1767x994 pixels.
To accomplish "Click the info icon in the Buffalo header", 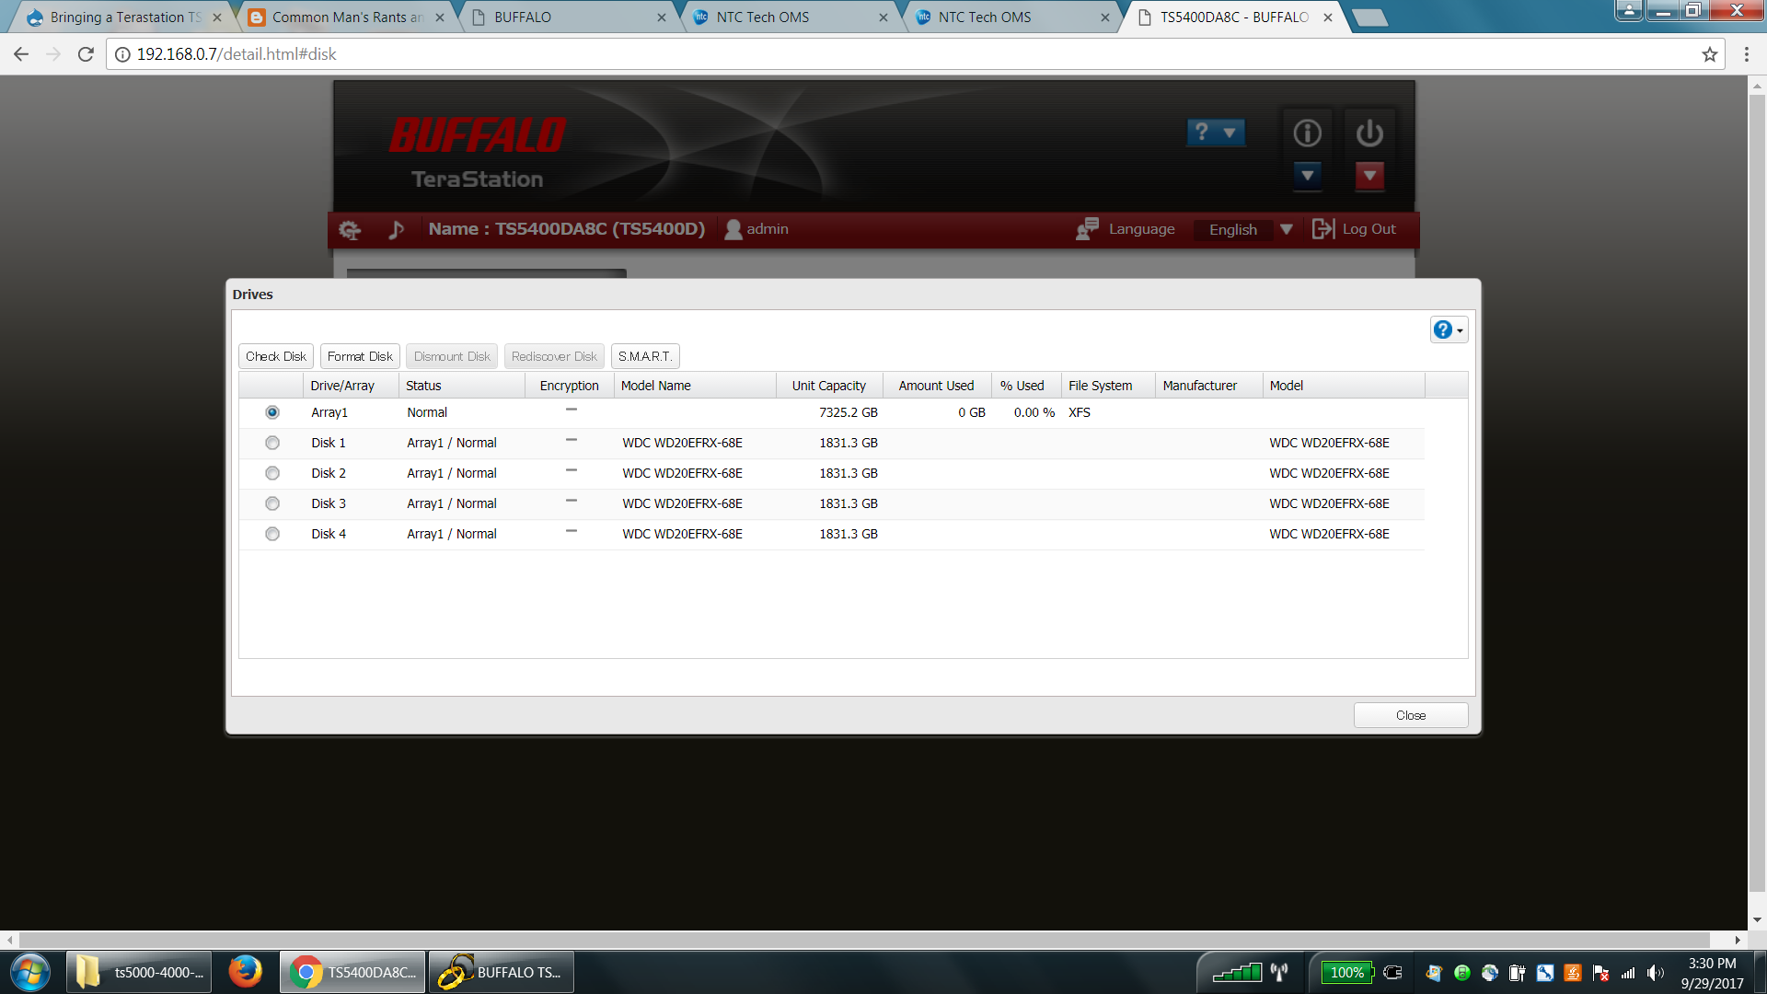I will click(1307, 133).
